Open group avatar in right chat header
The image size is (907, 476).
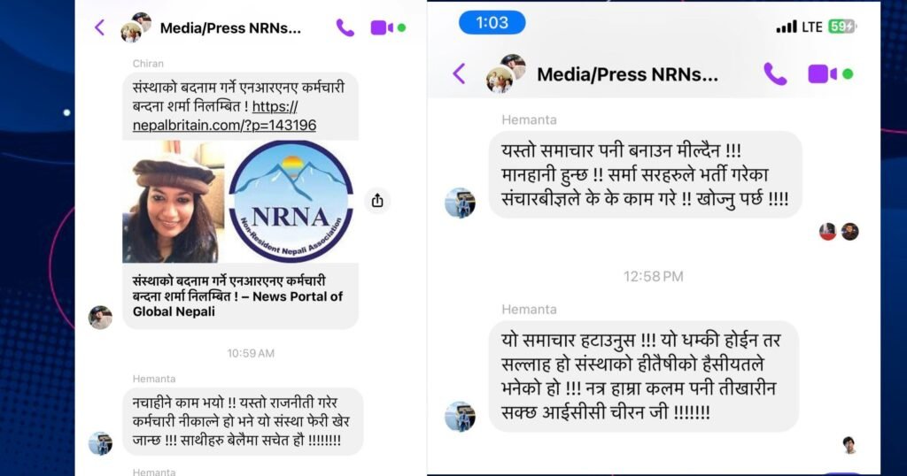coord(506,73)
